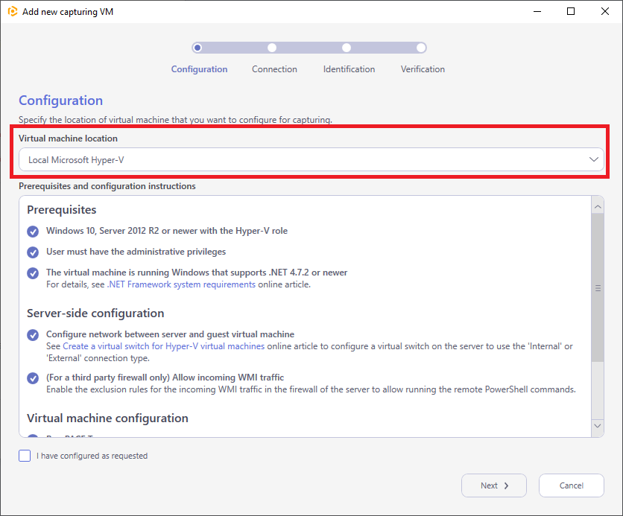Click 'Configure network between server and guest' text
This screenshot has width=623, height=516.
click(170, 334)
